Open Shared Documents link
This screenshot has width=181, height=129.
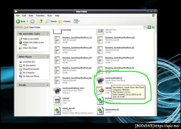click(31, 69)
